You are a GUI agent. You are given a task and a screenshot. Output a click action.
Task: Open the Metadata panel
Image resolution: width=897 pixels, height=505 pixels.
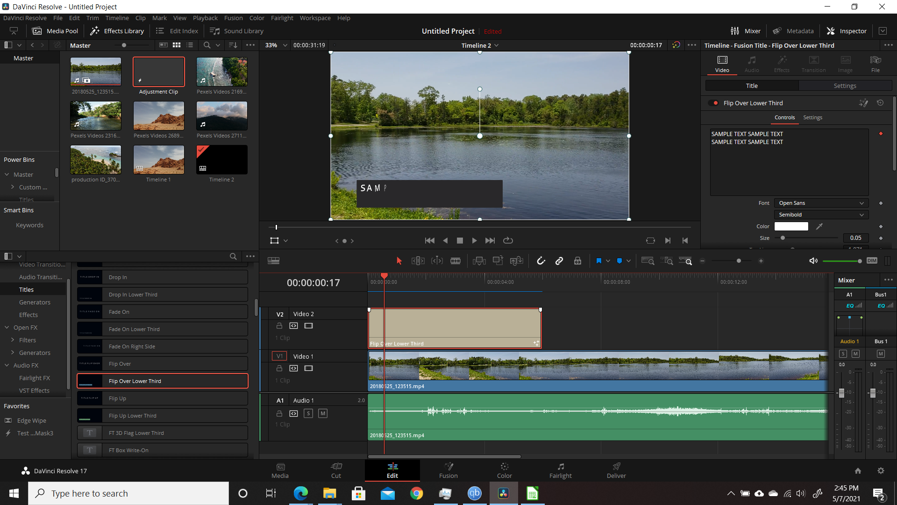click(x=793, y=31)
